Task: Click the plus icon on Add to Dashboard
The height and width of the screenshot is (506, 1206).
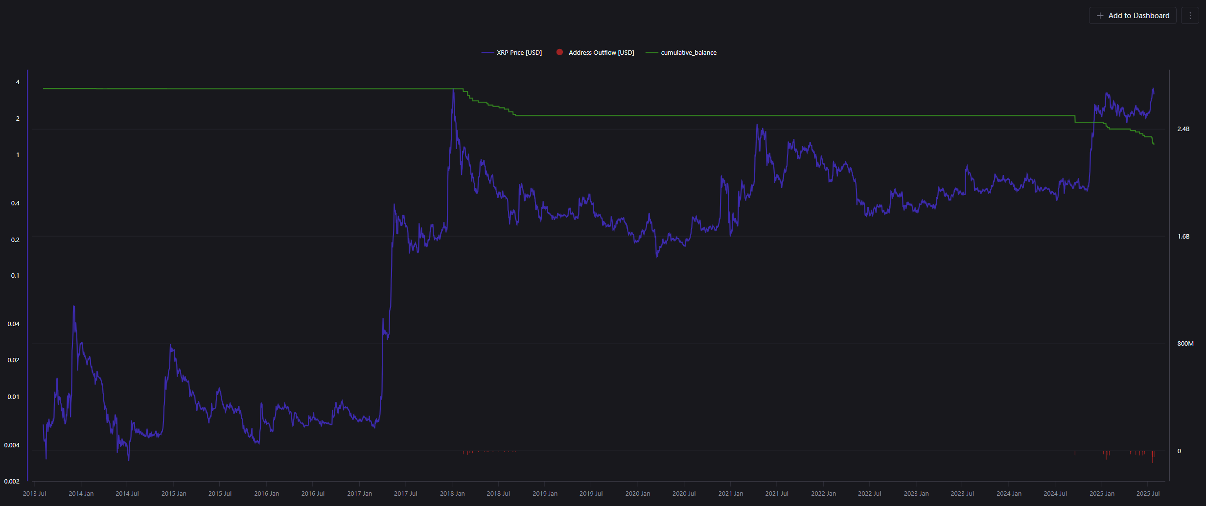Action: click(x=1100, y=15)
